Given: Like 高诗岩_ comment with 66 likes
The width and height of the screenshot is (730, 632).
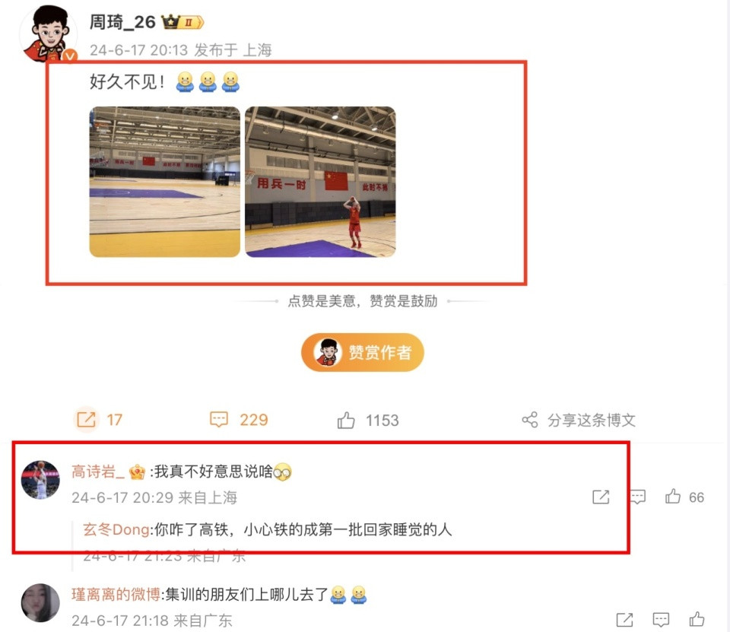Looking at the screenshot, I should tap(673, 497).
